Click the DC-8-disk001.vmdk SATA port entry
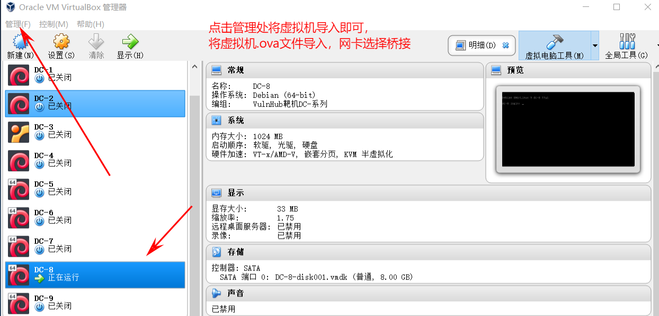Screen dimensions: 659x316 click(316, 277)
